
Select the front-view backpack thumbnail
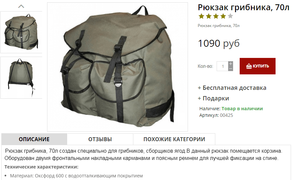point(21,32)
